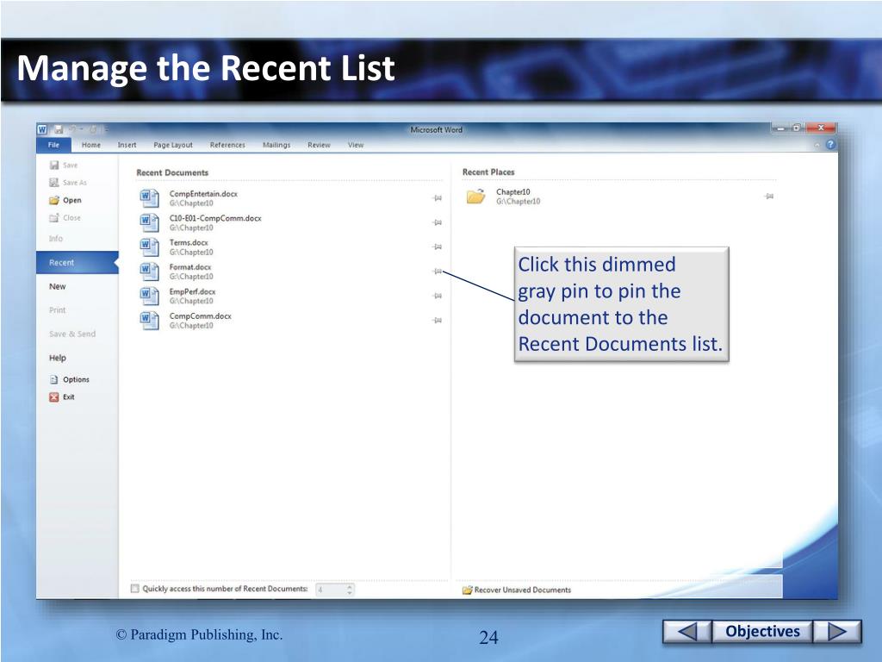Open the EmpPerf.docx document icon

[x=149, y=297]
